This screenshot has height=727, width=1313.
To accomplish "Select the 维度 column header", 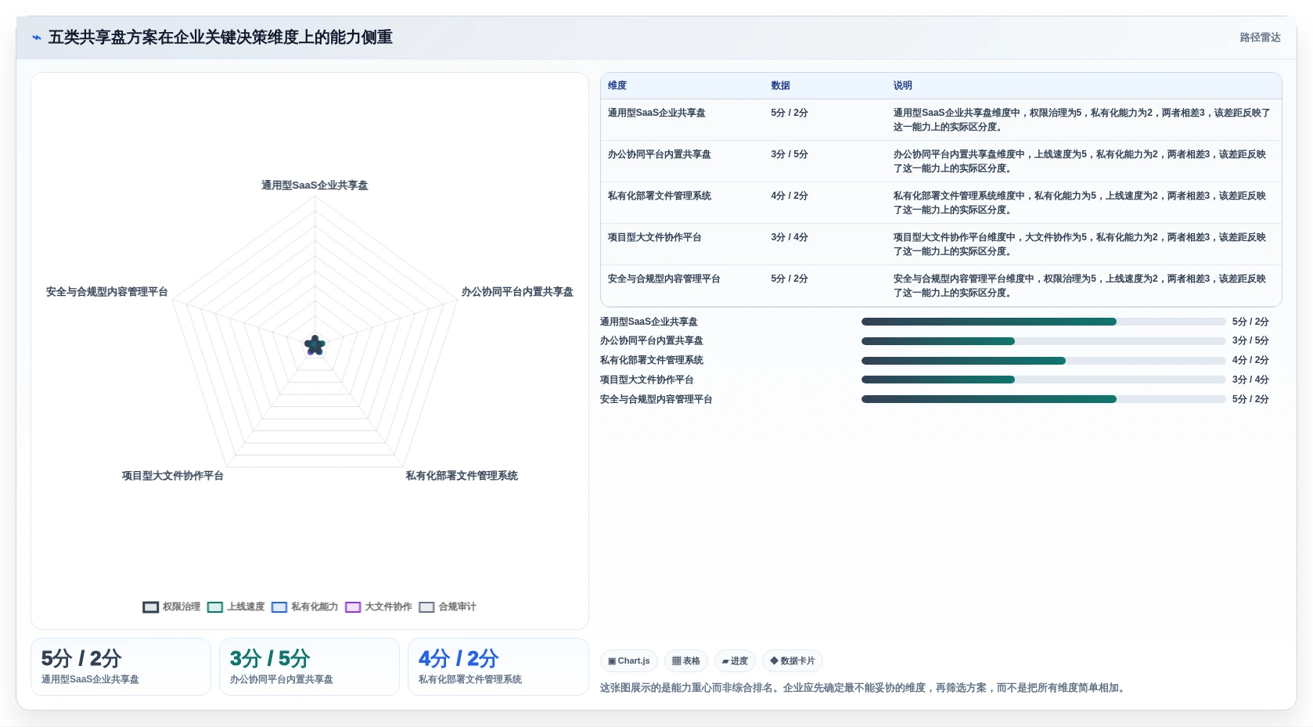I will pyautogui.click(x=617, y=85).
